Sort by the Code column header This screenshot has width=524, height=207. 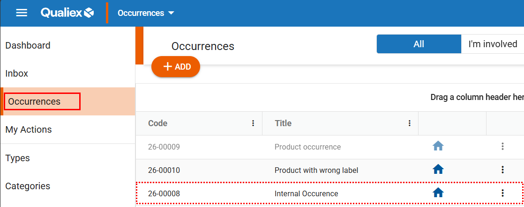pyautogui.click(x=158, y=123)
